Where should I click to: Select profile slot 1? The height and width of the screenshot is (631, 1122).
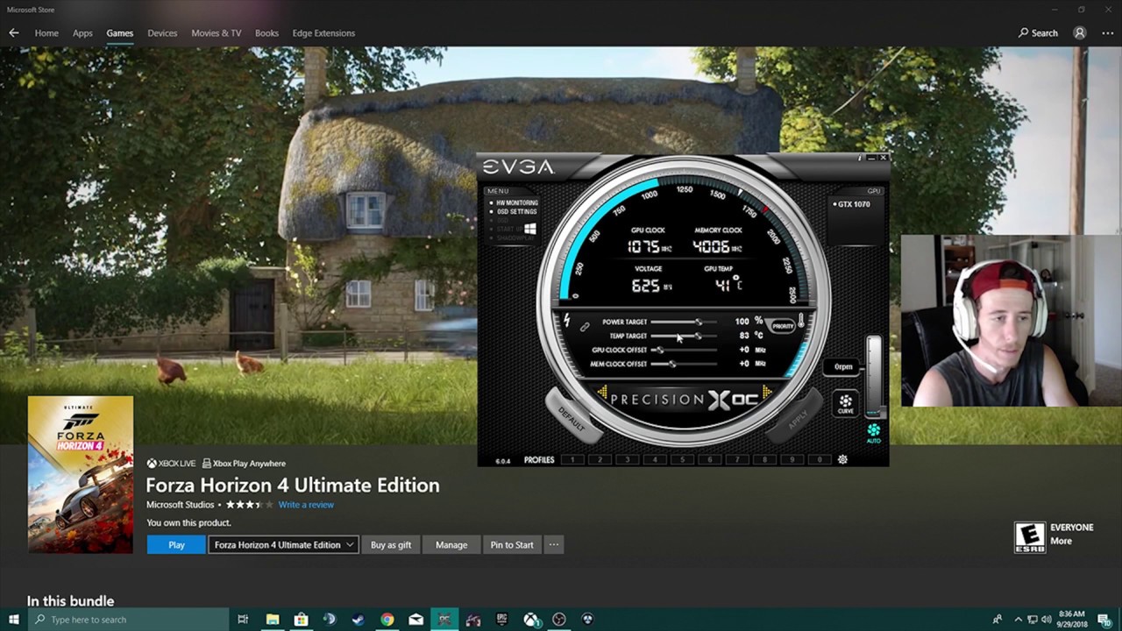coord(572,459)
